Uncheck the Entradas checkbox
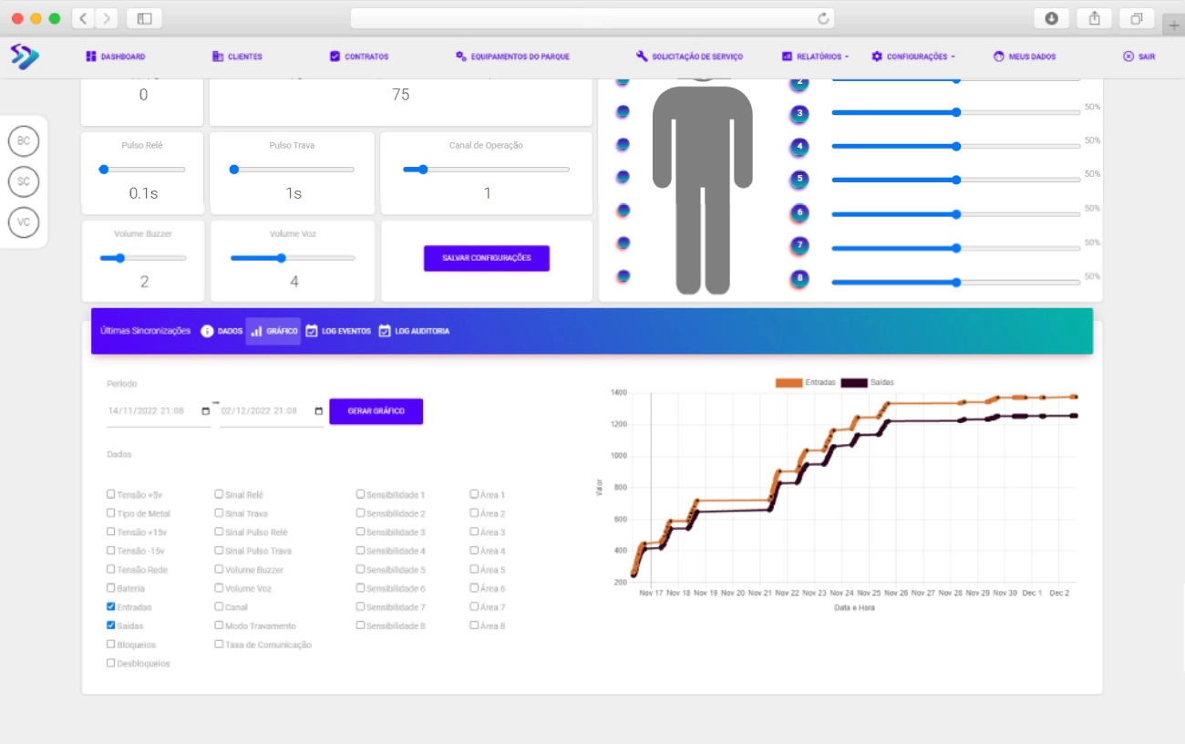1185x744 pixels. point(111,606)
